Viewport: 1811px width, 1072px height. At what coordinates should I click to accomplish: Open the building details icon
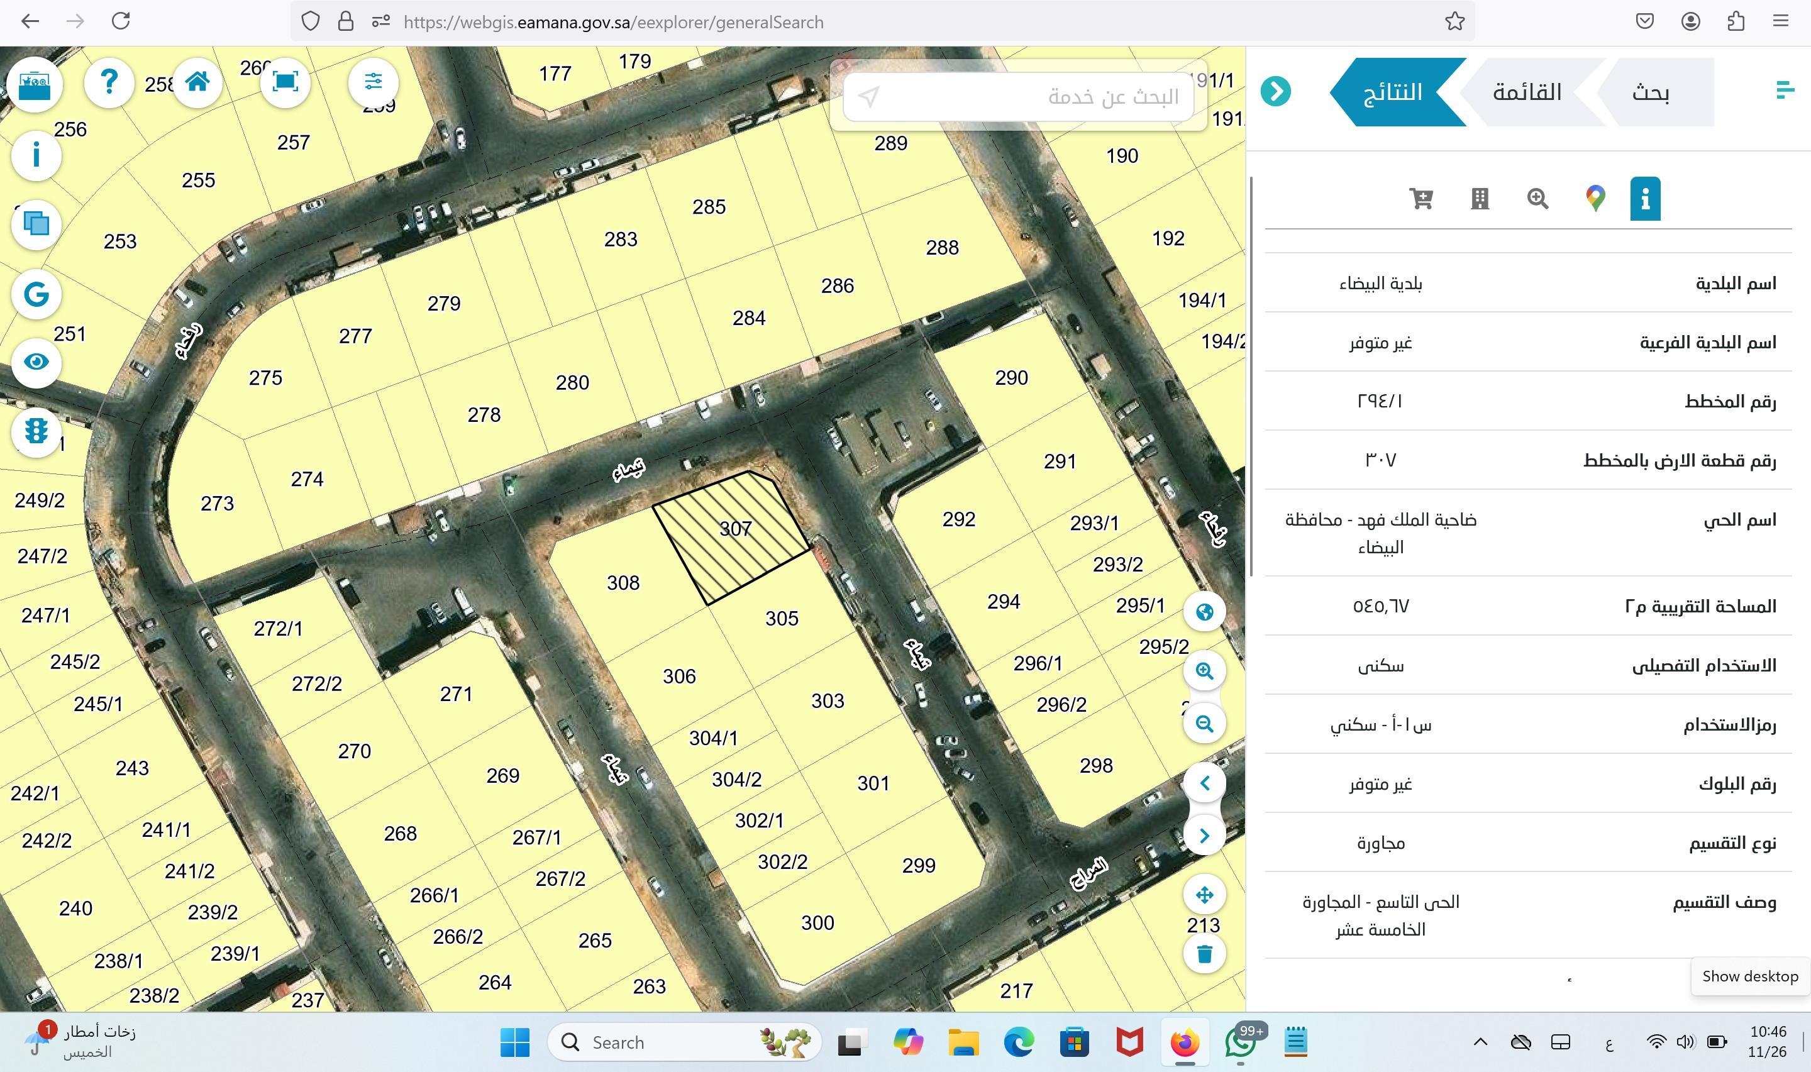point(1480,198)
